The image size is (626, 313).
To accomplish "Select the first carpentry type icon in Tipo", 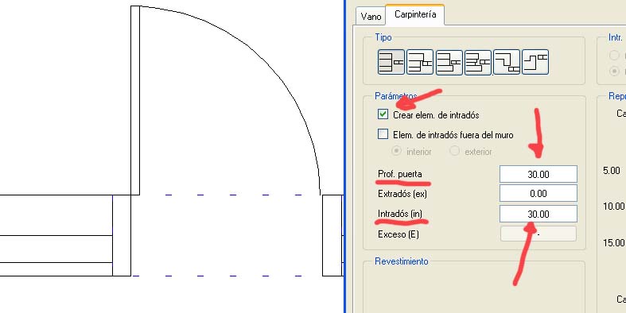I will click(x=391, y=62).
